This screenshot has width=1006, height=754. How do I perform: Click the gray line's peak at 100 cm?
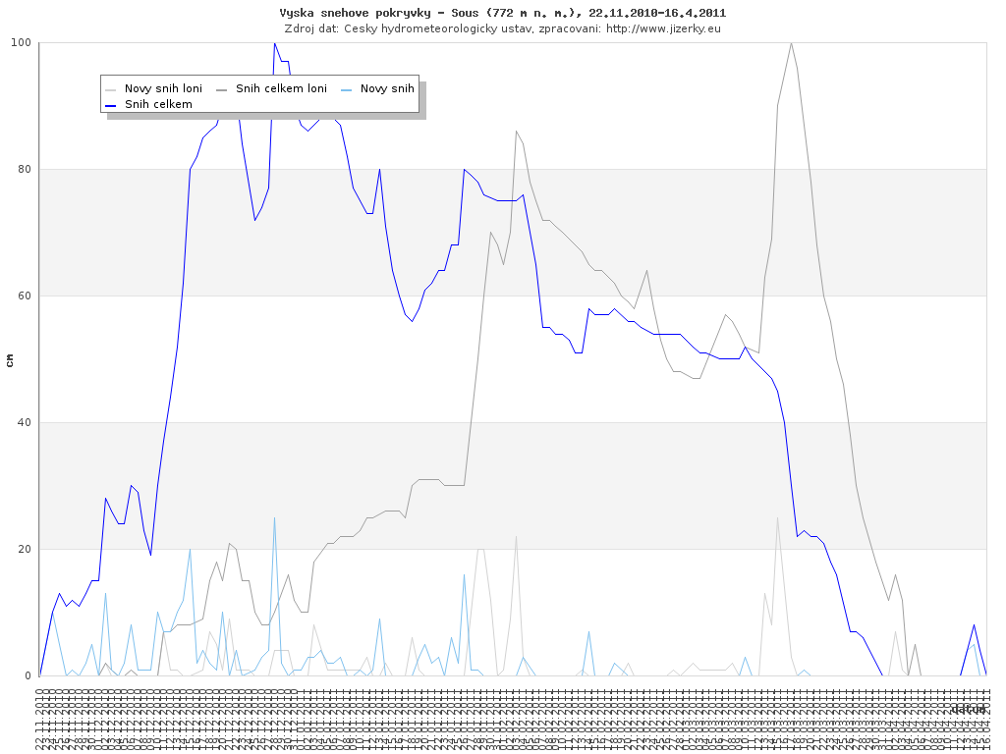[x=791, y=43]
